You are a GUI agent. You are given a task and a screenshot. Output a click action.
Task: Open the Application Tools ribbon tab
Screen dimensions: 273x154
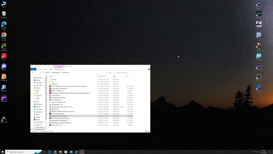point(59,69)
